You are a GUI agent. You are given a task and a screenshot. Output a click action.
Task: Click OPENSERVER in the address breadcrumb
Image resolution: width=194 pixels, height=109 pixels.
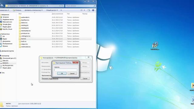[x=33, y=6]
